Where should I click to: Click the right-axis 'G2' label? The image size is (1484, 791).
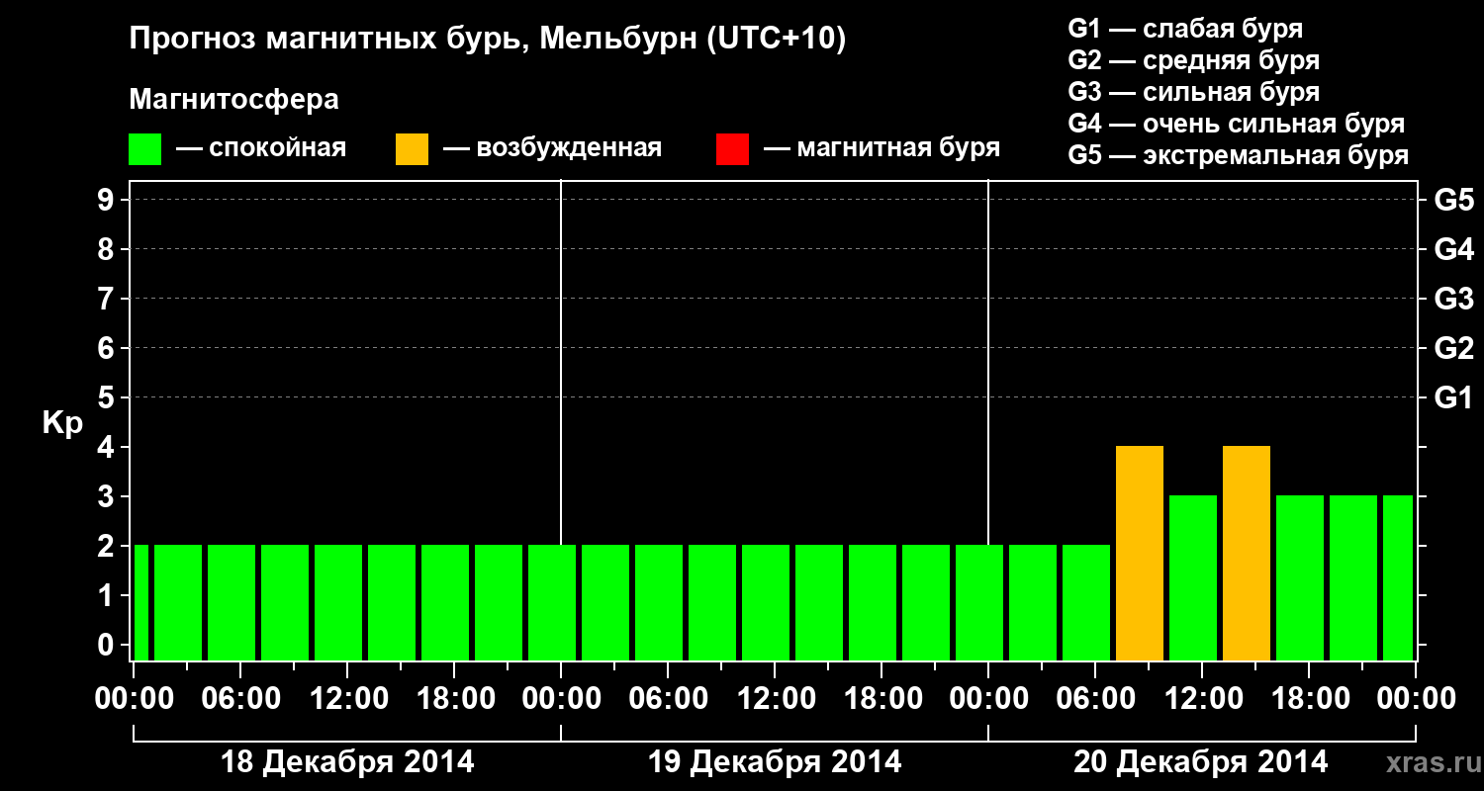pos(1453,348)
